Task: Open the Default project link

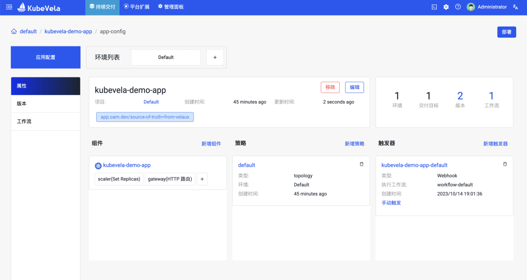Action: pos(151,102)
